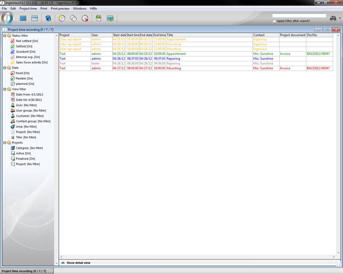Click the calendar list view toolbar icon
Image resolution: width=343 pixels, height=274 pixels.
[35, 18]
